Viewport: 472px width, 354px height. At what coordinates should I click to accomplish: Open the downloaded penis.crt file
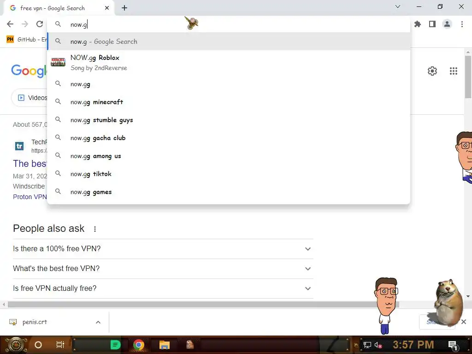pos(35,322)
